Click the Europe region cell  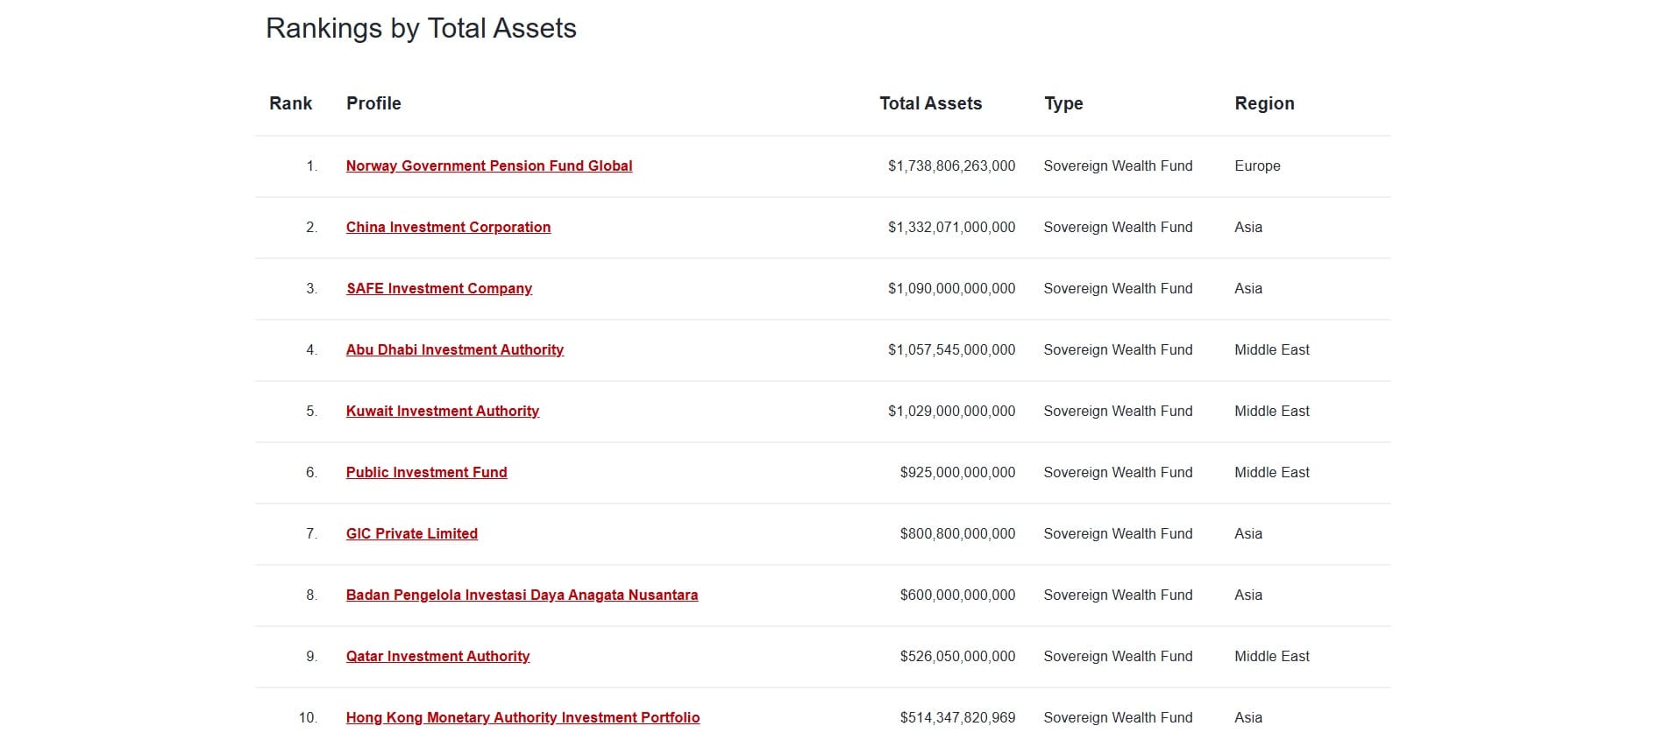point(1257,166)
